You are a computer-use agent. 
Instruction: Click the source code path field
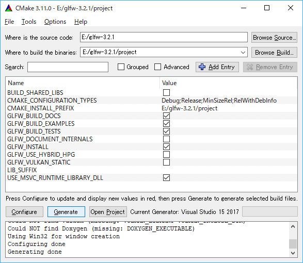click(164, 37)
